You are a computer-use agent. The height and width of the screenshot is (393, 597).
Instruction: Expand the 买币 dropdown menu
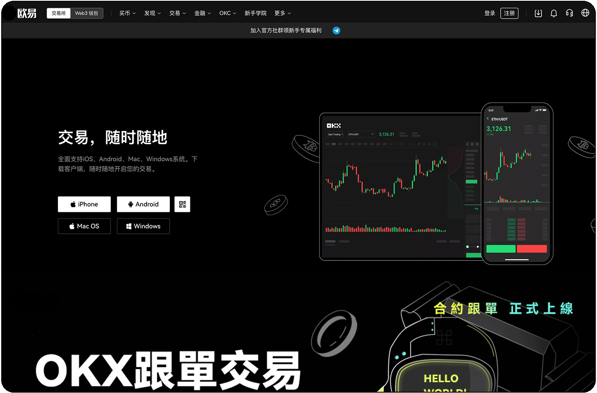click(127, 13)
